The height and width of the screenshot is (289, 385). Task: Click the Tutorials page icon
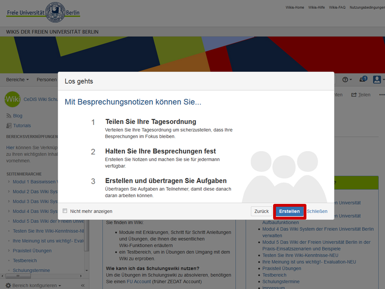pyautogui.click(x=9, y=126)
